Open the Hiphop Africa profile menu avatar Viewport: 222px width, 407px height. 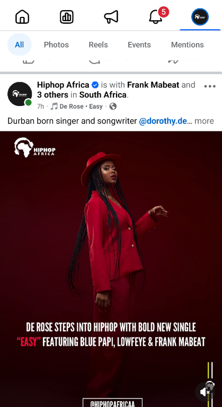pyautogui.click(x=200, y=17)
